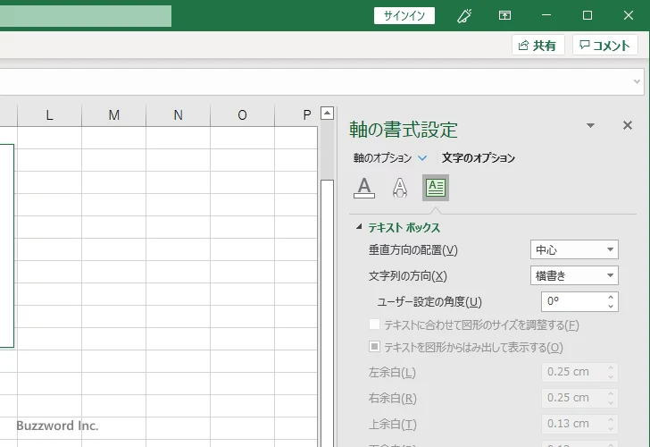The width and height of the screenshot is (650, 447).
Task: Switch to 軸のオプション tab
Action: coord(382,158)
